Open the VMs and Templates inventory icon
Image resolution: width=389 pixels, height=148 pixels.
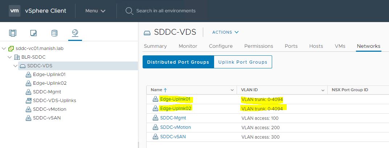click(x=33, y=33)
